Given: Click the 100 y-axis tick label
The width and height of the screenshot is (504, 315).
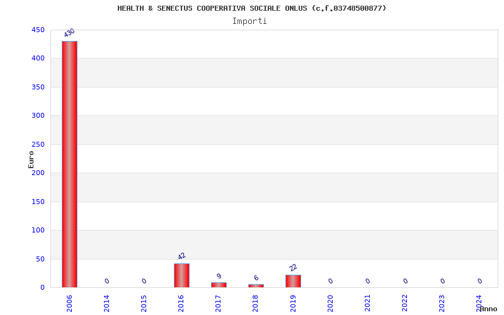Looking at the screenshot, I should tap(38, 231).
